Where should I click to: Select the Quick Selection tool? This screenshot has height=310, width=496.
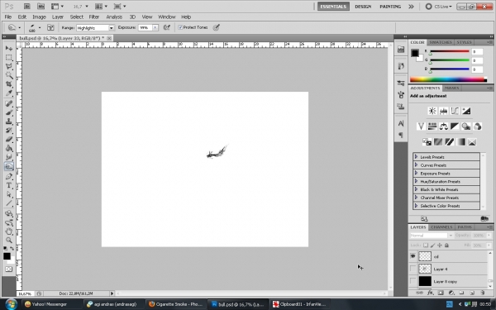click(x=9, y=75)
